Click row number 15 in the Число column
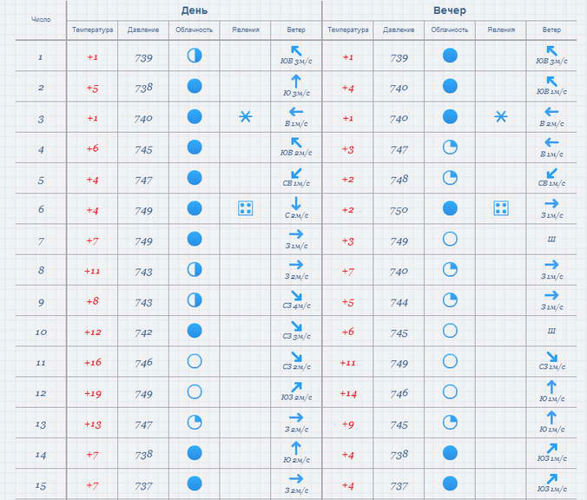The width and height of the screenshot is (587, 500). coord(41,486)
